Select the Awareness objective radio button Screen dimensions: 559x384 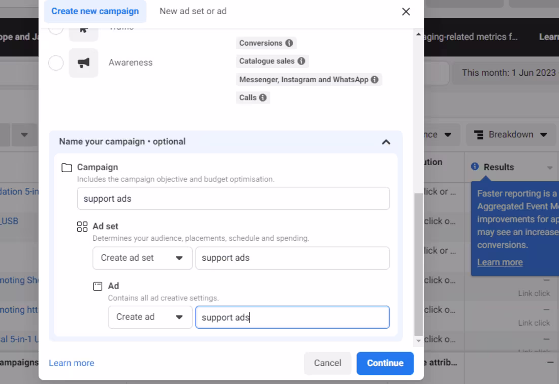tap(56, 62)
